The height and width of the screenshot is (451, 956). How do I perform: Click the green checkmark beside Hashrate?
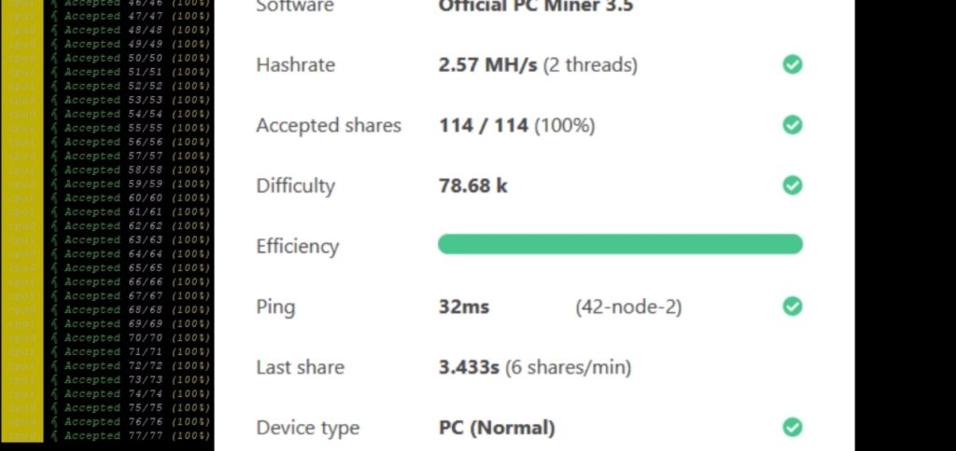(792, 64)
